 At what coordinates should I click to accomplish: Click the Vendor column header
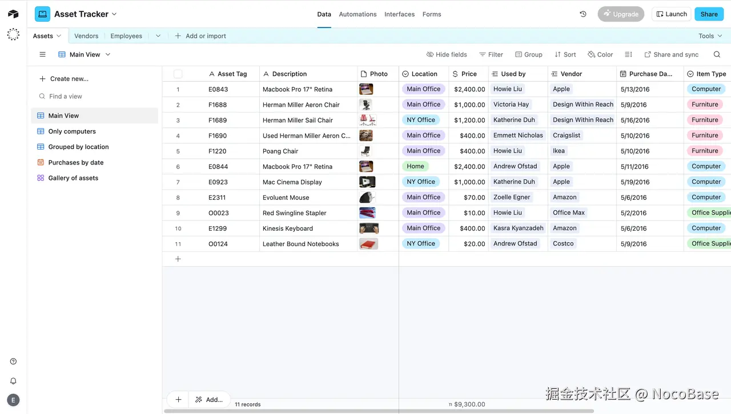click(x=582, y=74)
